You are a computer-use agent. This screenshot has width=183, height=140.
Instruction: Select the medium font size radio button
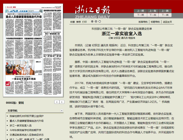pos(96,21)
